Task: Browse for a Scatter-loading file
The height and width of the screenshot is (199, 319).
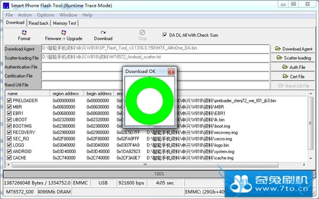Action: pos(294,58)
